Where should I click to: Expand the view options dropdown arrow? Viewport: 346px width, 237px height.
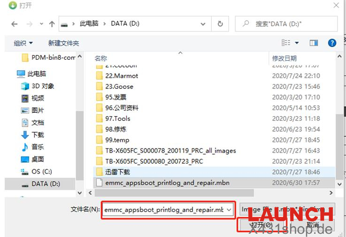coord(297,43)
